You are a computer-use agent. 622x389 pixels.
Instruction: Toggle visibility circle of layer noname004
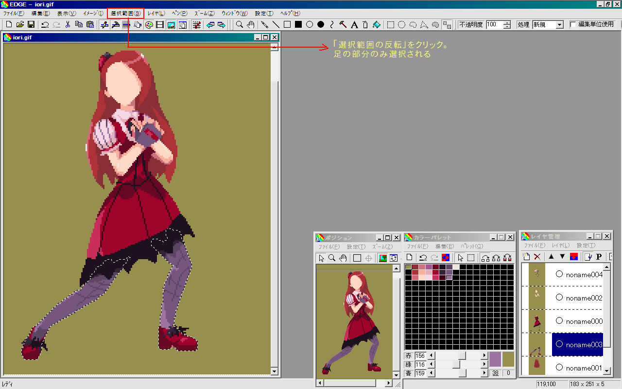coord(559,274)
